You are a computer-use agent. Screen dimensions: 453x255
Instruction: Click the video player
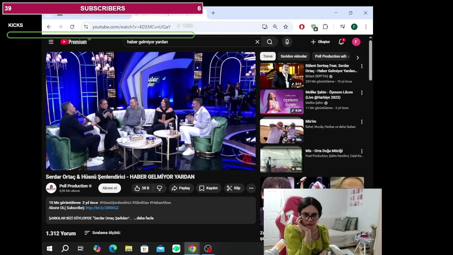click(x=151, y=111)
